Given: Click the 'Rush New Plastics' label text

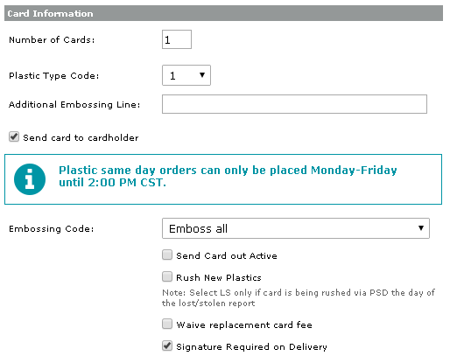Looking at the screenshot, I should [x=219, y=277].
